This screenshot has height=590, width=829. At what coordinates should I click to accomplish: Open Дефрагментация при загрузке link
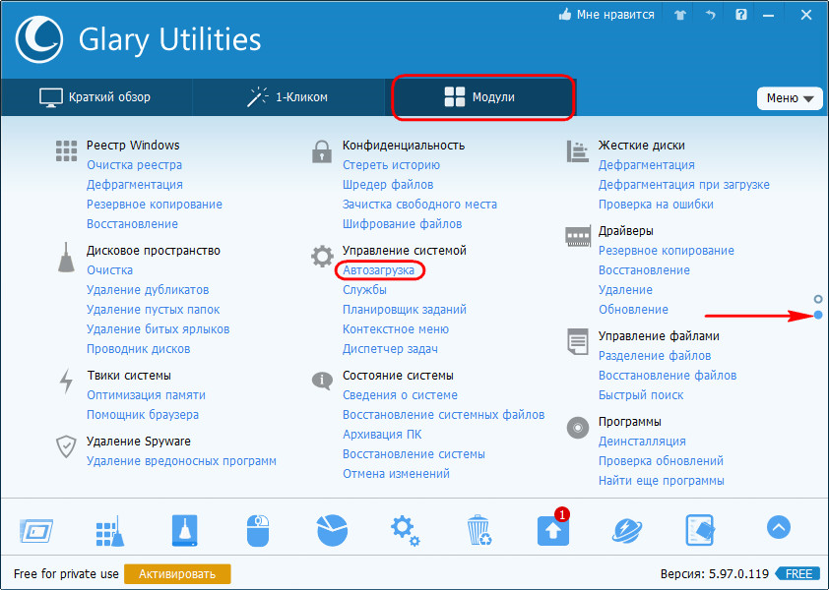click(x=683, y=185)
